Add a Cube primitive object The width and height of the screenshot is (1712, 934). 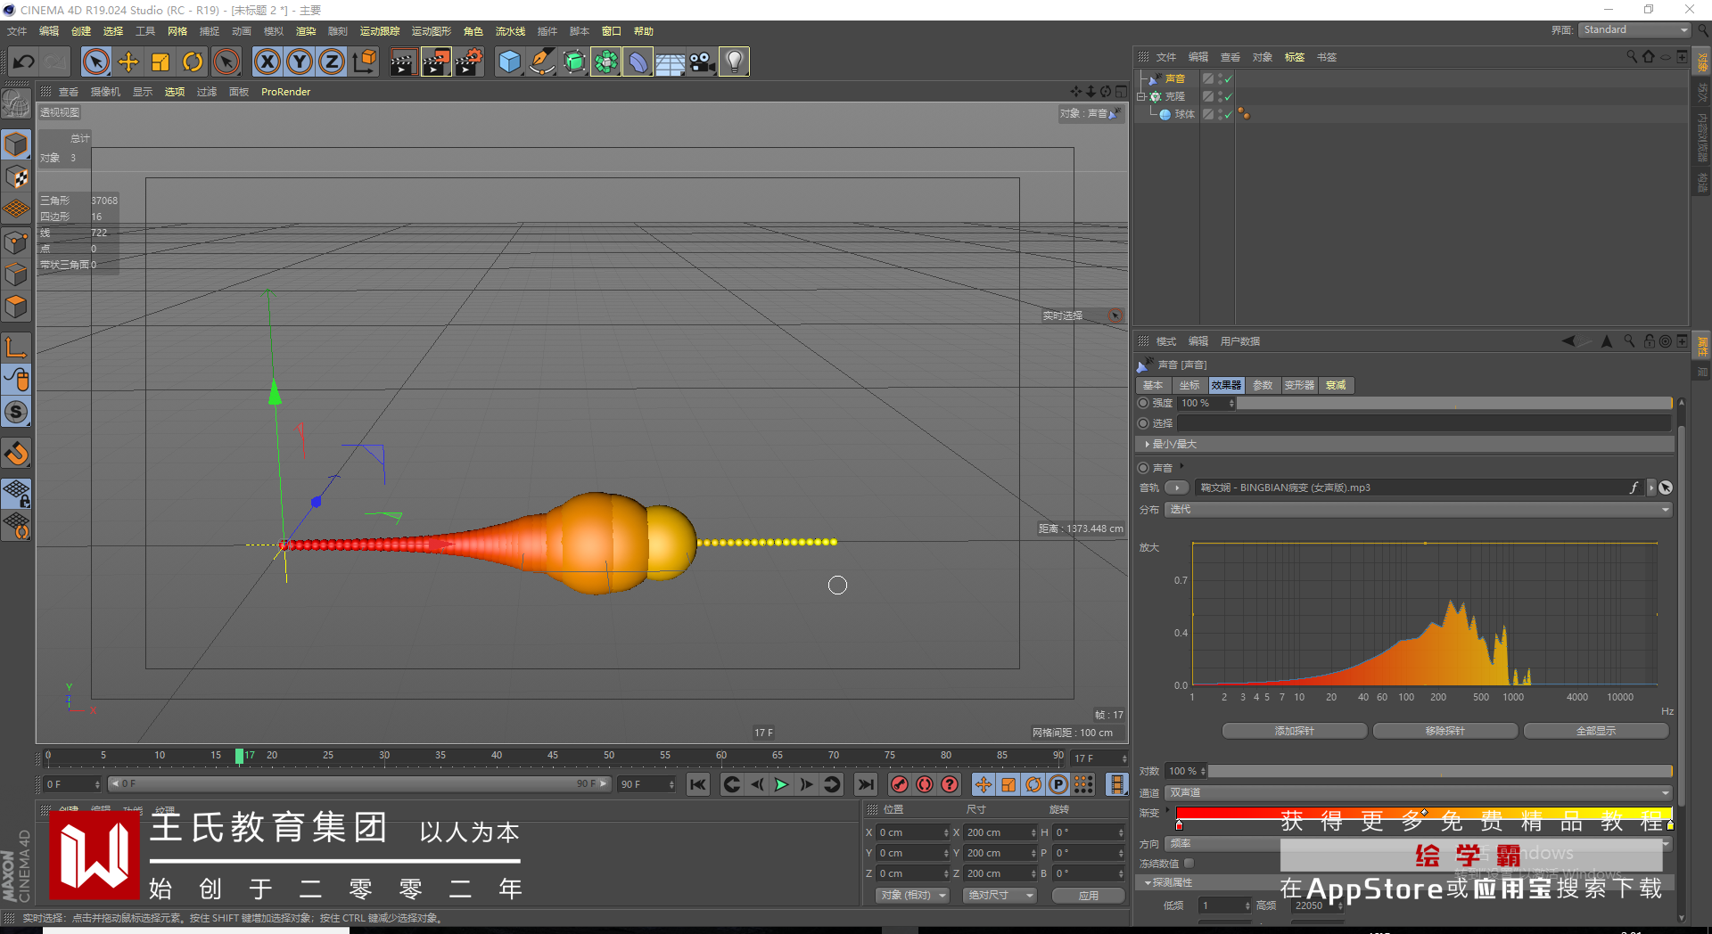click(x=509, y=61)
